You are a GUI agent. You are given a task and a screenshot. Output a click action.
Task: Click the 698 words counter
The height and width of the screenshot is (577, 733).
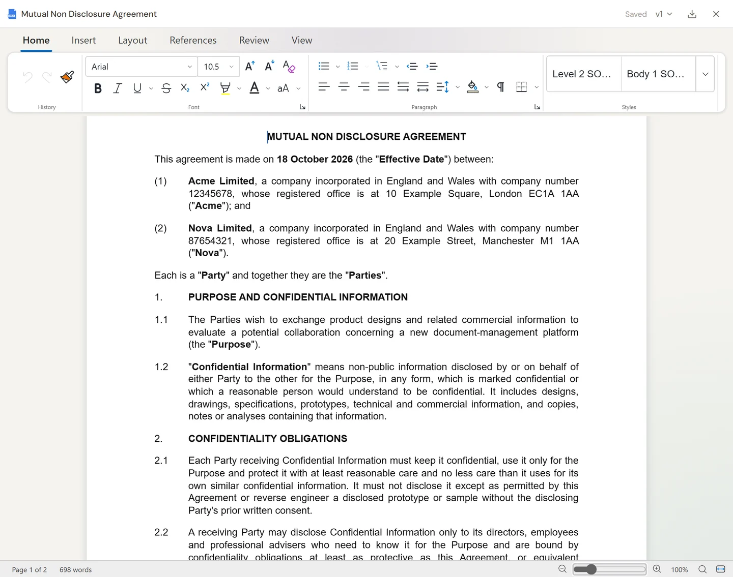click(x=75, y=570)
